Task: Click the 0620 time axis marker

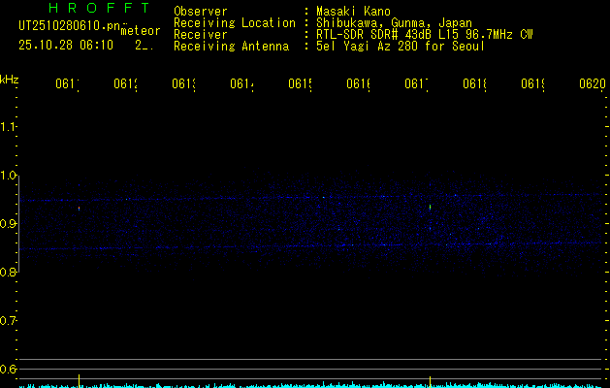Action: (592, 84)
